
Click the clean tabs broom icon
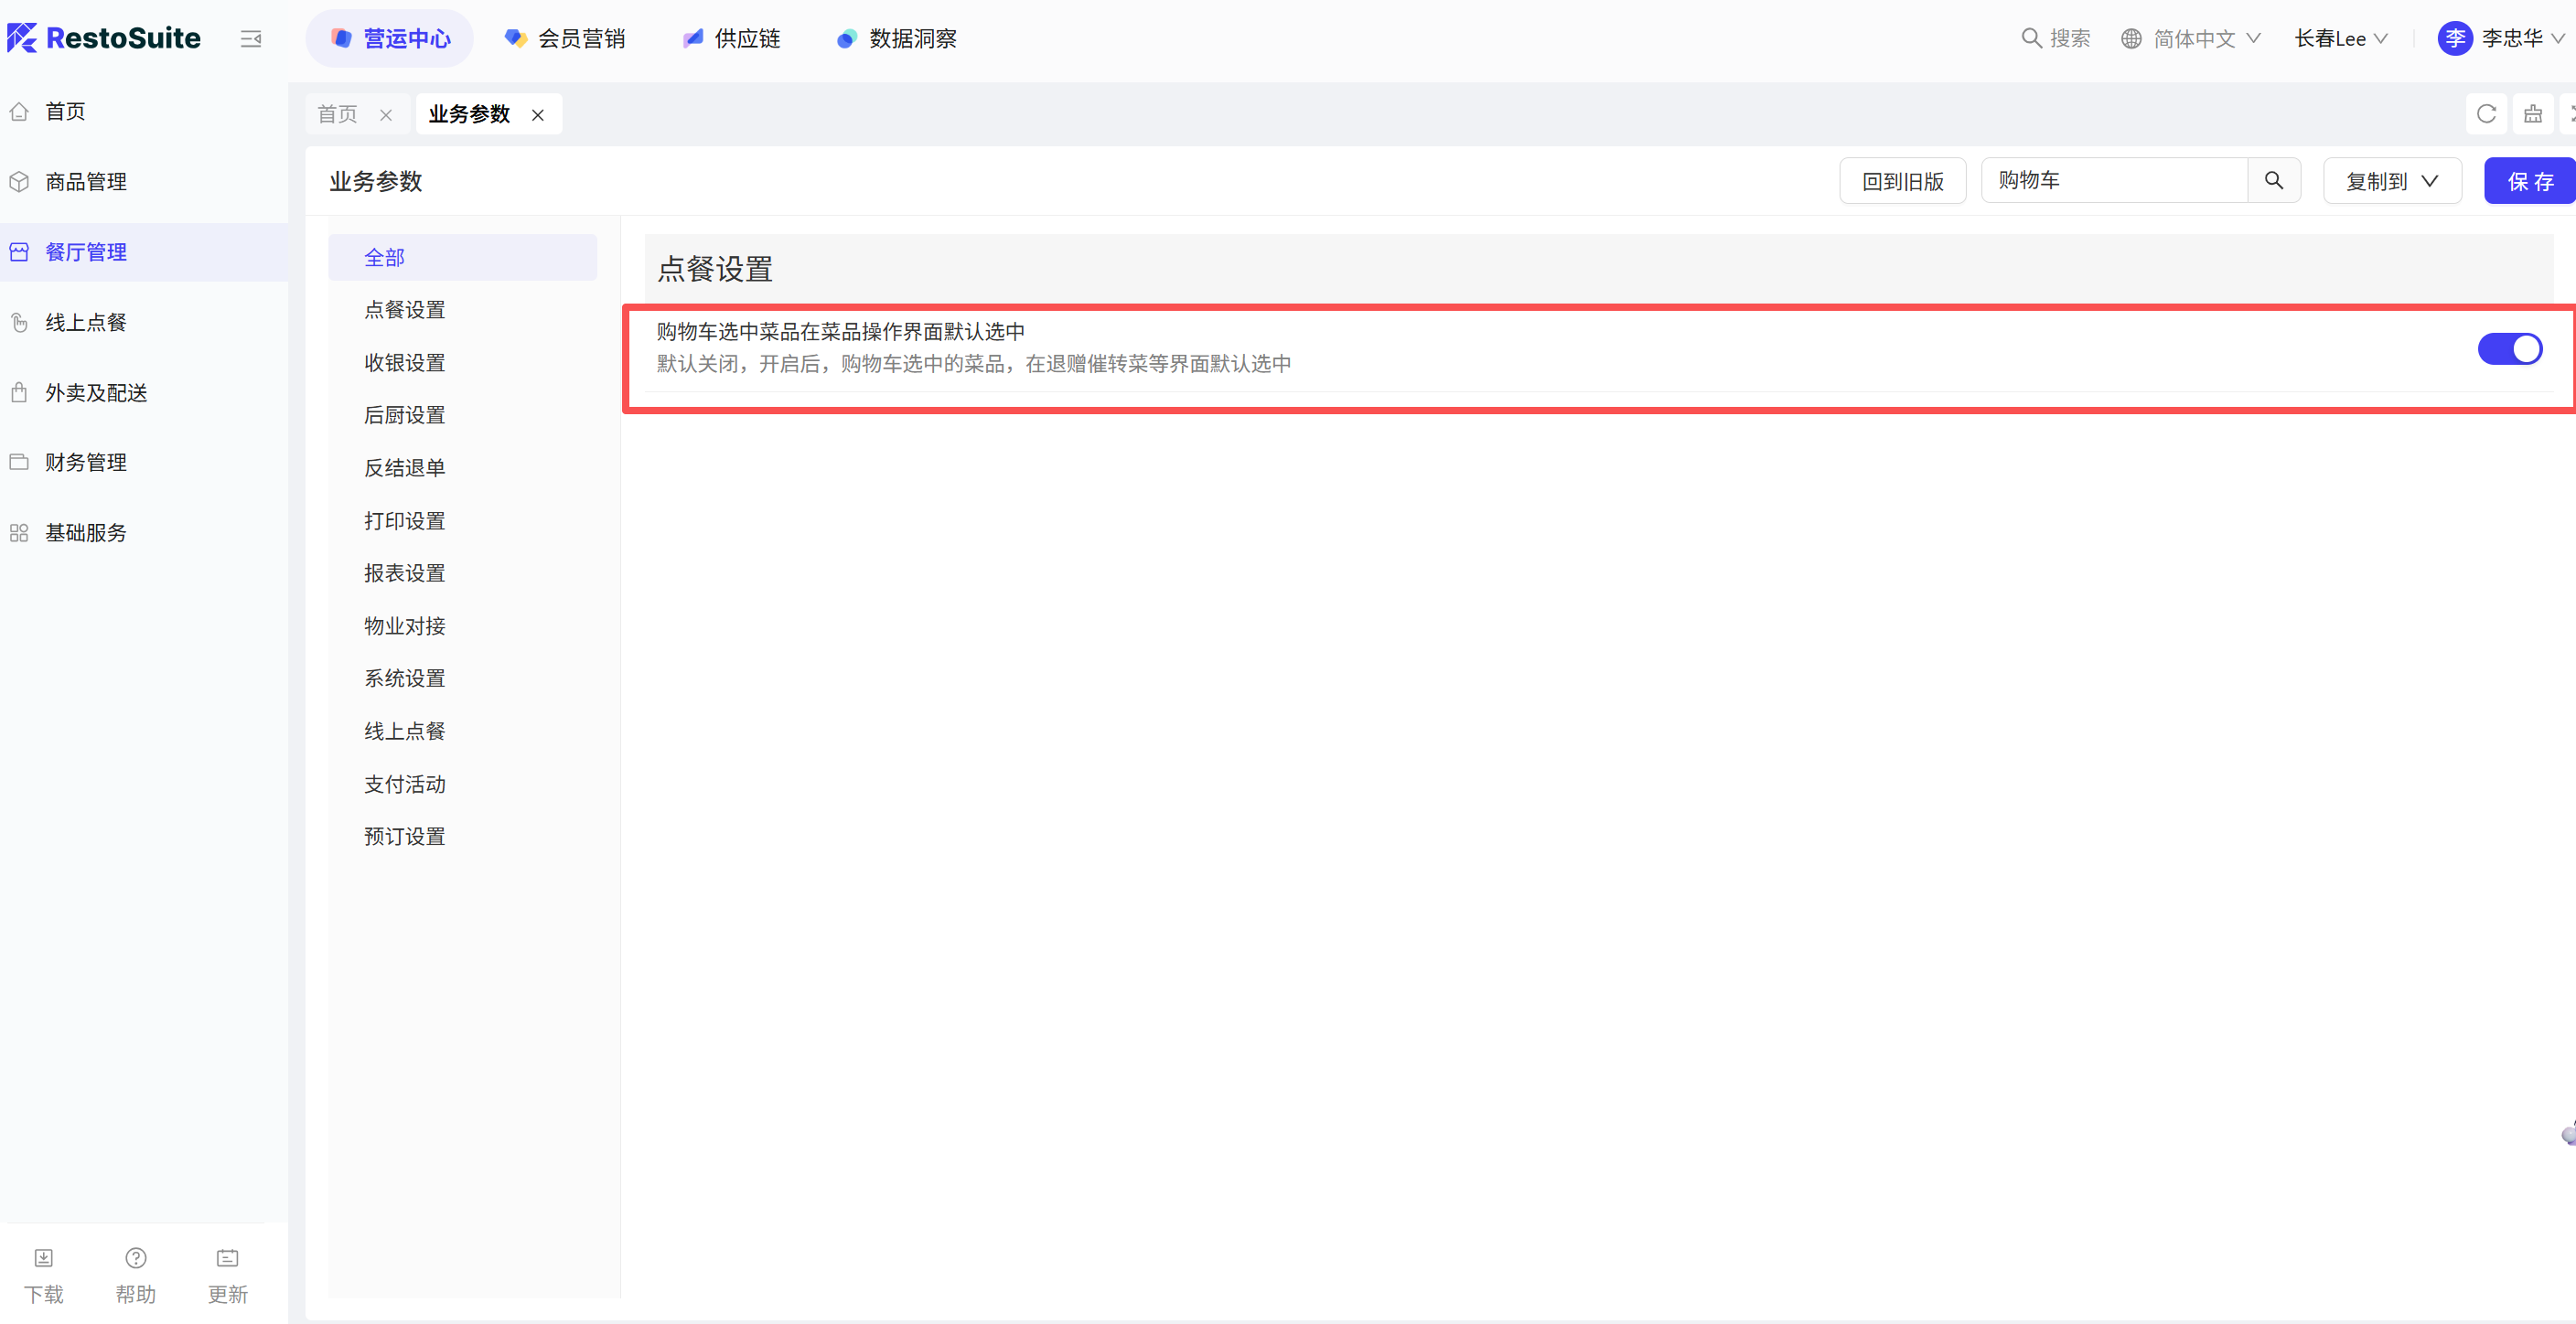[x=2532, y=114]
